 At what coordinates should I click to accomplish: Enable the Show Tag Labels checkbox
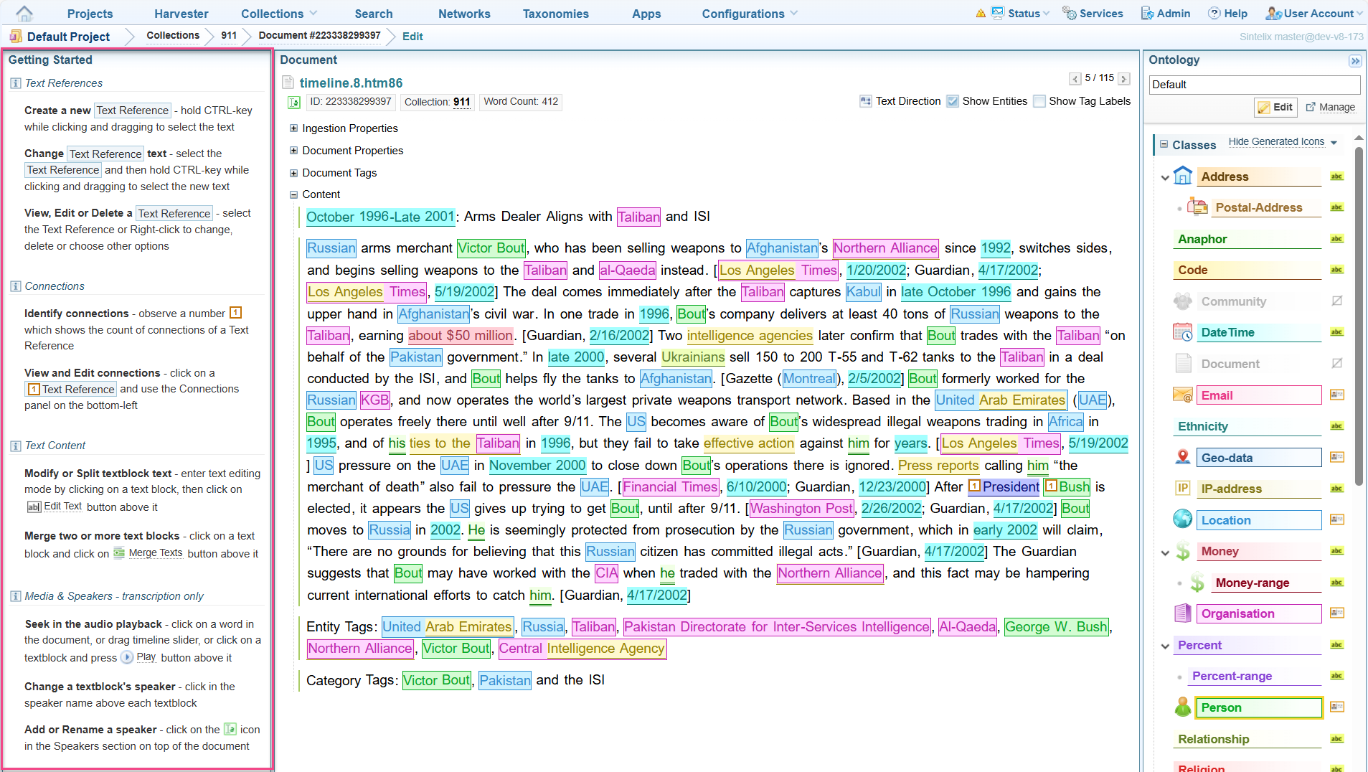tap(1039, 102)
